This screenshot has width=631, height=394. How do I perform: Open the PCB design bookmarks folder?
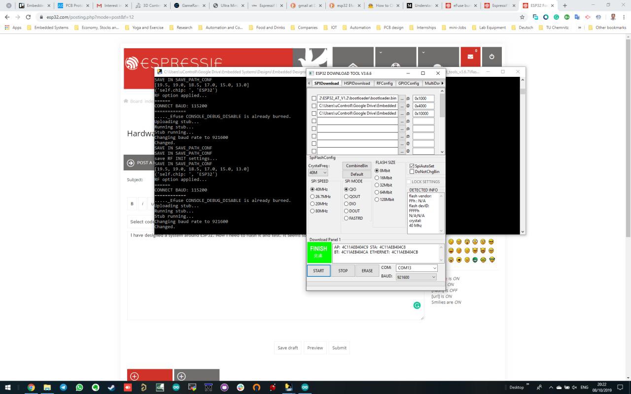(389, 28)
